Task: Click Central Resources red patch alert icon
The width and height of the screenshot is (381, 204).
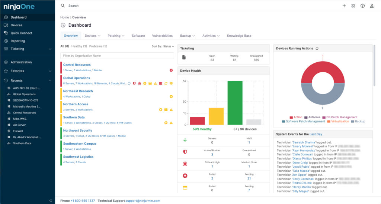Action: click(171, 70)
